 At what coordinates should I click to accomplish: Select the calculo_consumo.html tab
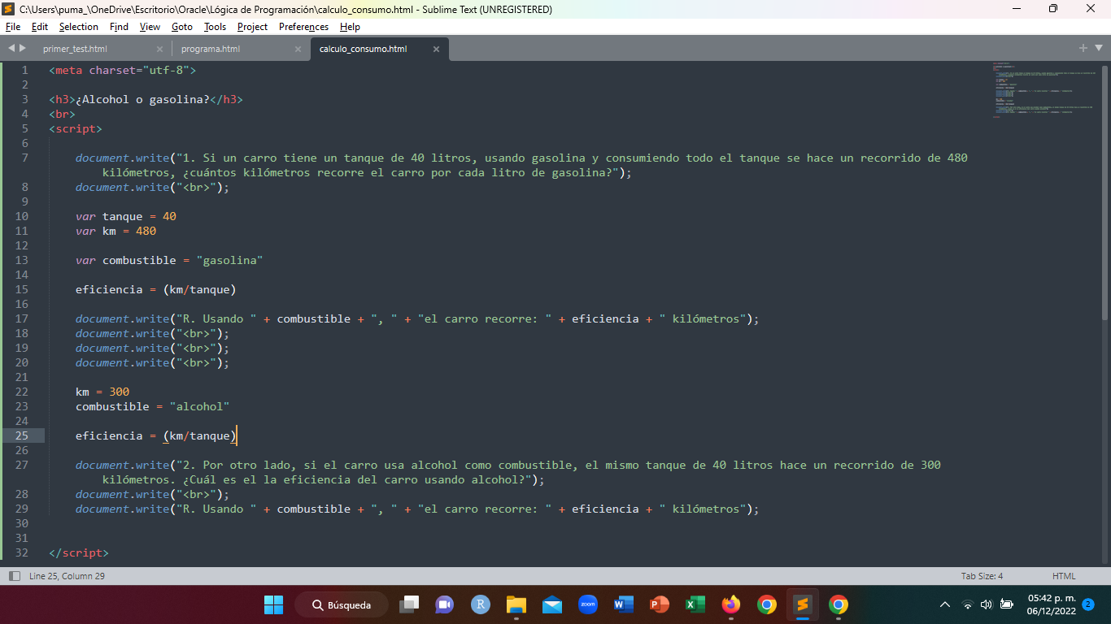pyautogui.click(x=363, y=49)
